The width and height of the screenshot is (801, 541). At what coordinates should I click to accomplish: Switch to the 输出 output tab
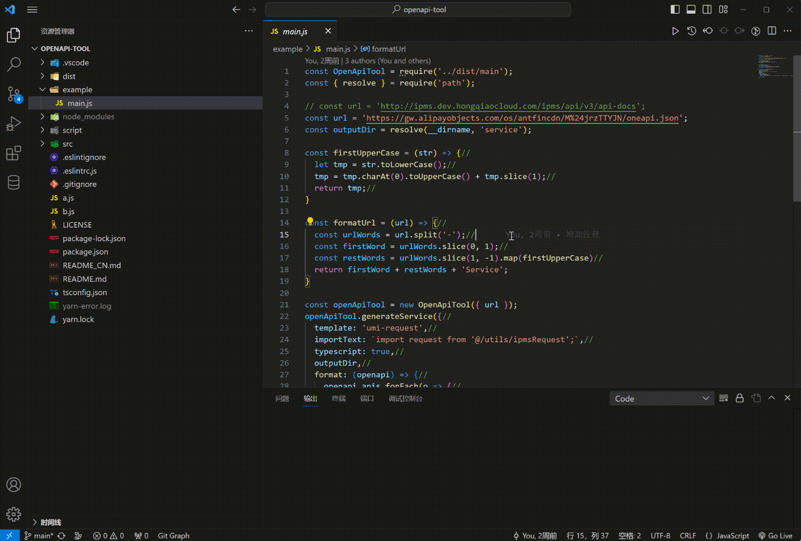310,398
